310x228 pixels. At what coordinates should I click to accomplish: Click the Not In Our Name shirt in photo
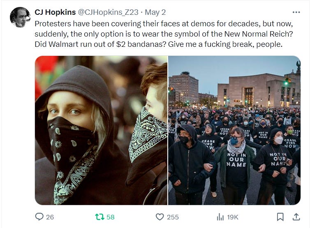click(x=236, y=160)
